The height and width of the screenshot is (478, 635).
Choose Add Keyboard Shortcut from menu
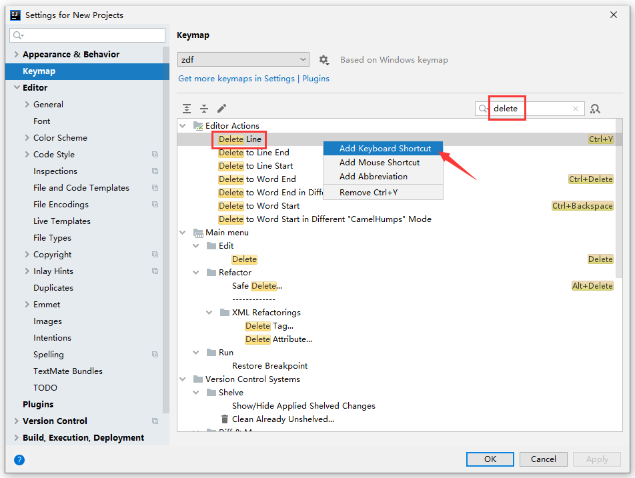tap(385, 148)
